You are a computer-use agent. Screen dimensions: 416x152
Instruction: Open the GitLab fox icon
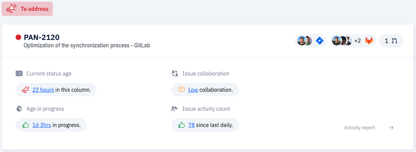tap(369, 41)
